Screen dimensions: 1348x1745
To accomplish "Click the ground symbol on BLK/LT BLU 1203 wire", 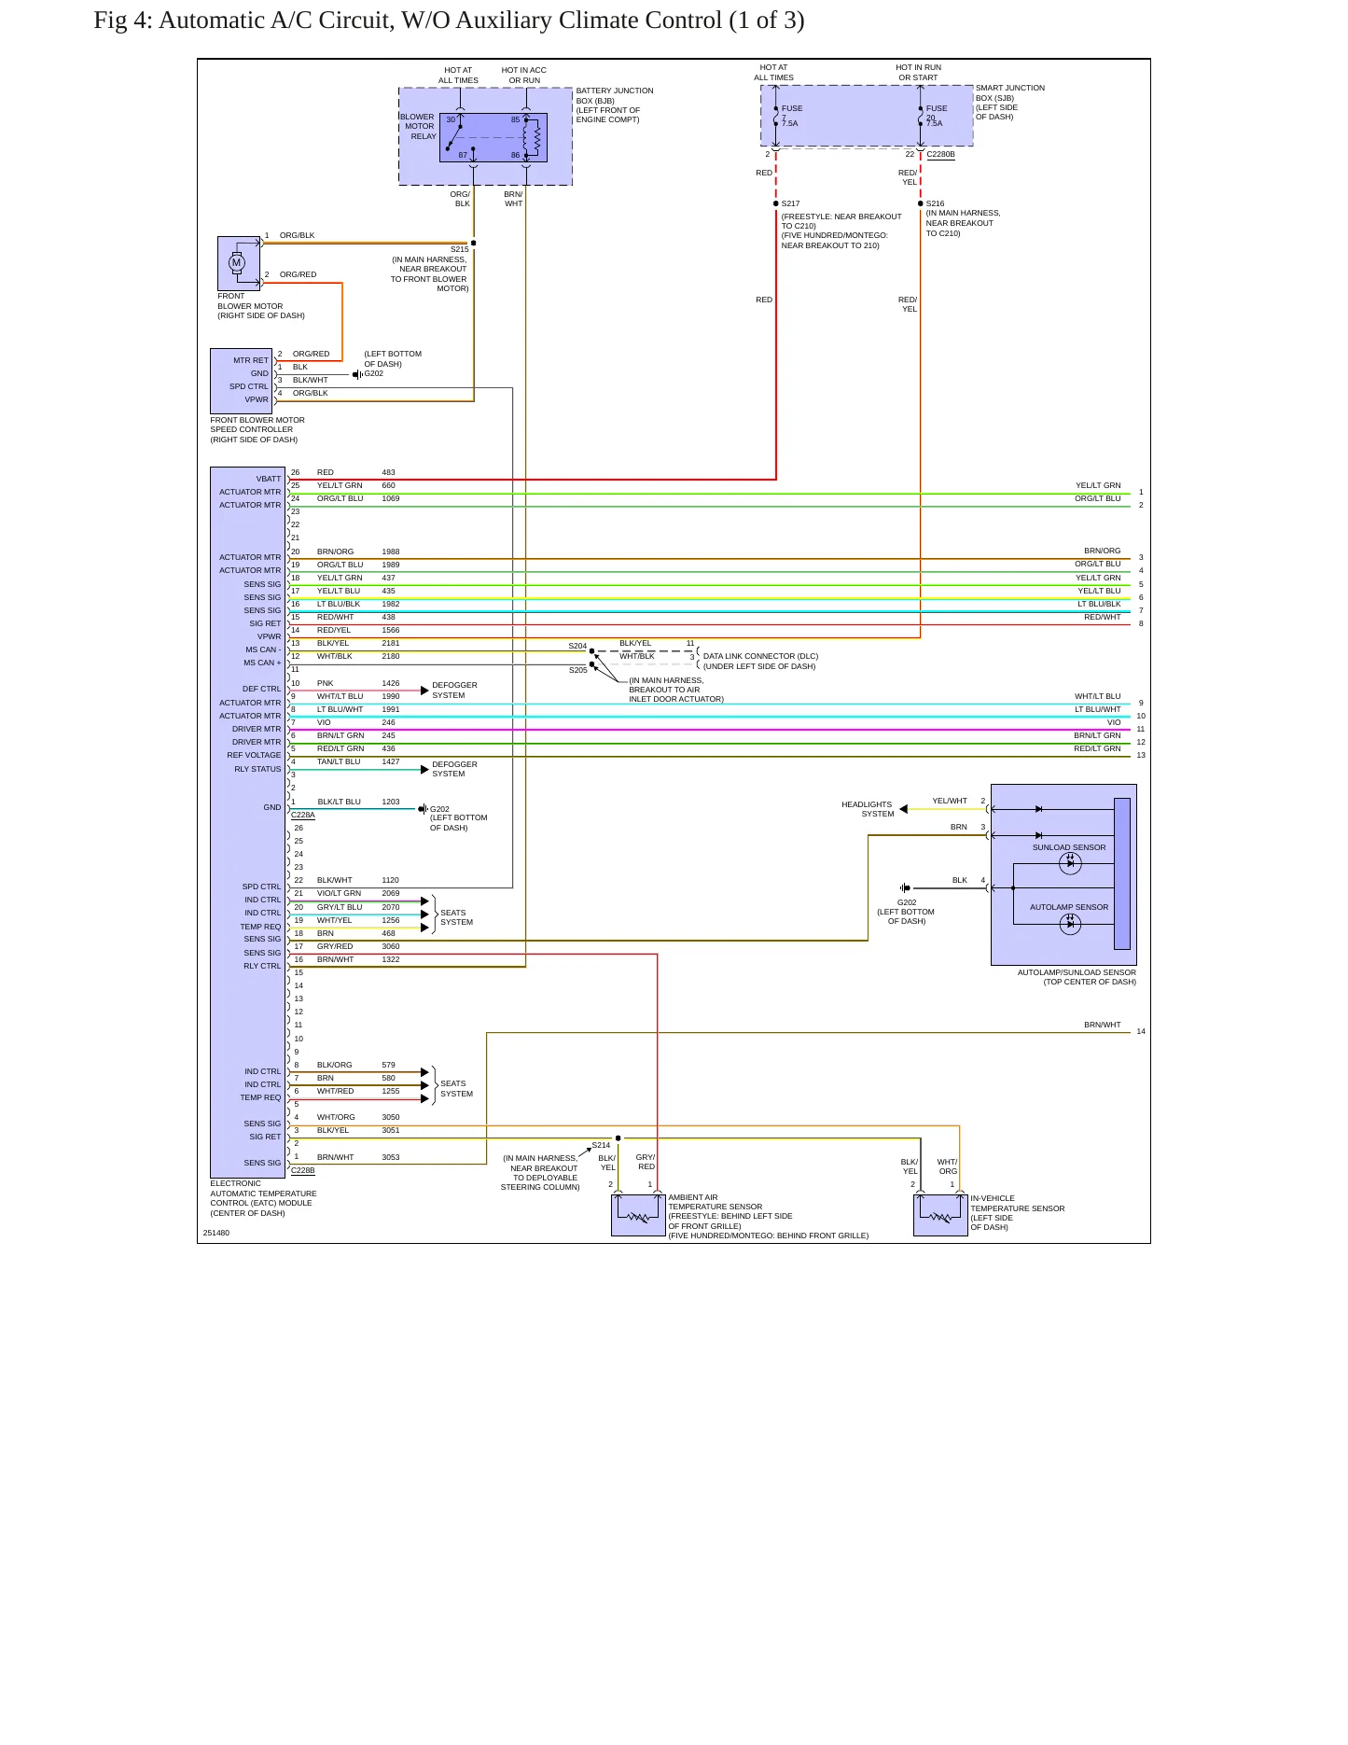I will coord(423,809).
